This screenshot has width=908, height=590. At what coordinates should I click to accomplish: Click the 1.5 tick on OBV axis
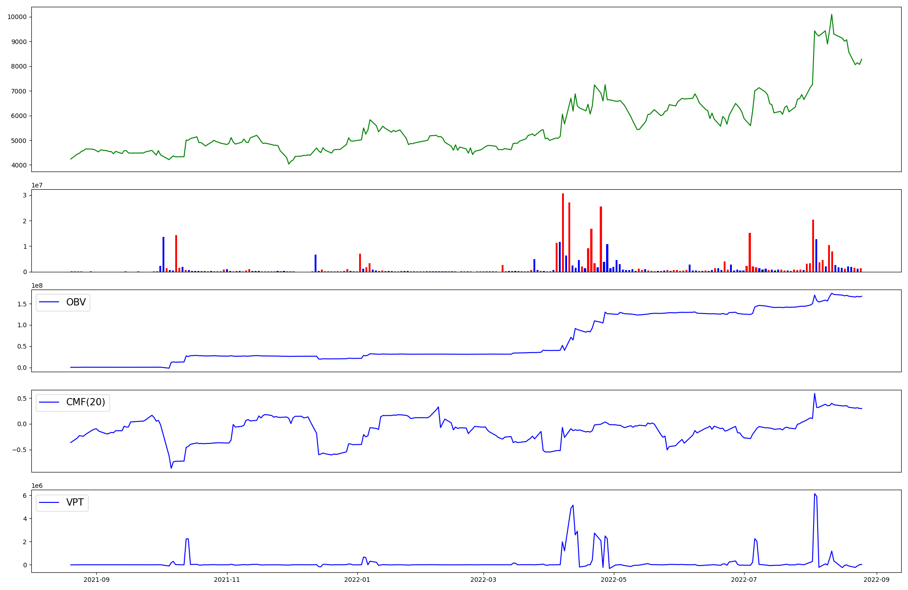pos(22,304)
